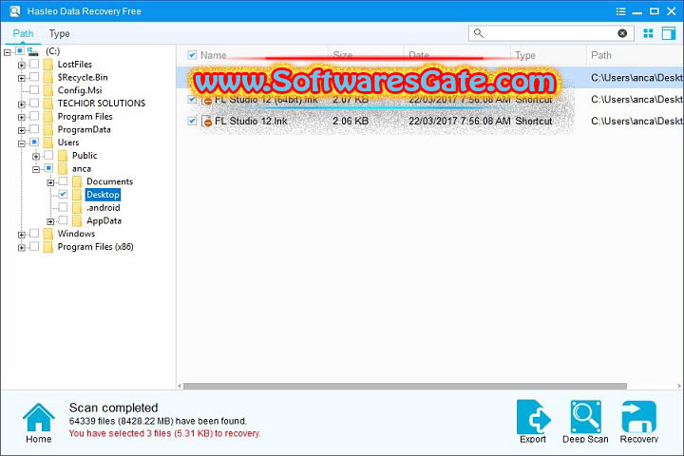
Task: Sort by the Name column header
Action: coord(214,55)
